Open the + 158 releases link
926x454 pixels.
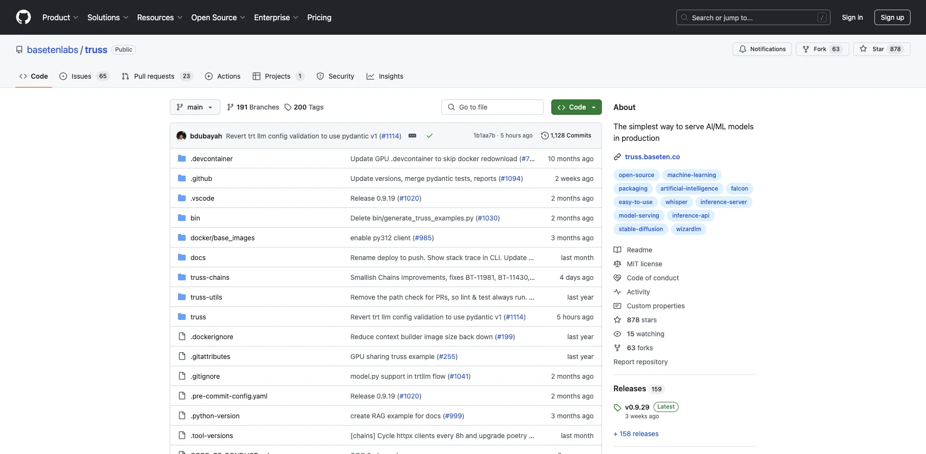636,434
